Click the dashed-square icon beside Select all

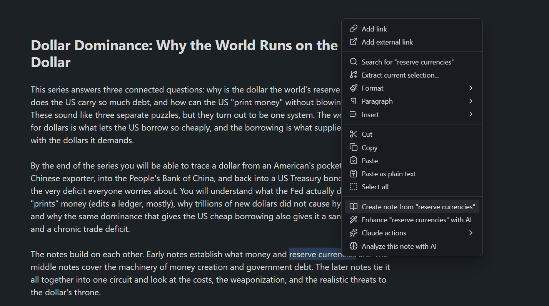click(x=353, y=187)
